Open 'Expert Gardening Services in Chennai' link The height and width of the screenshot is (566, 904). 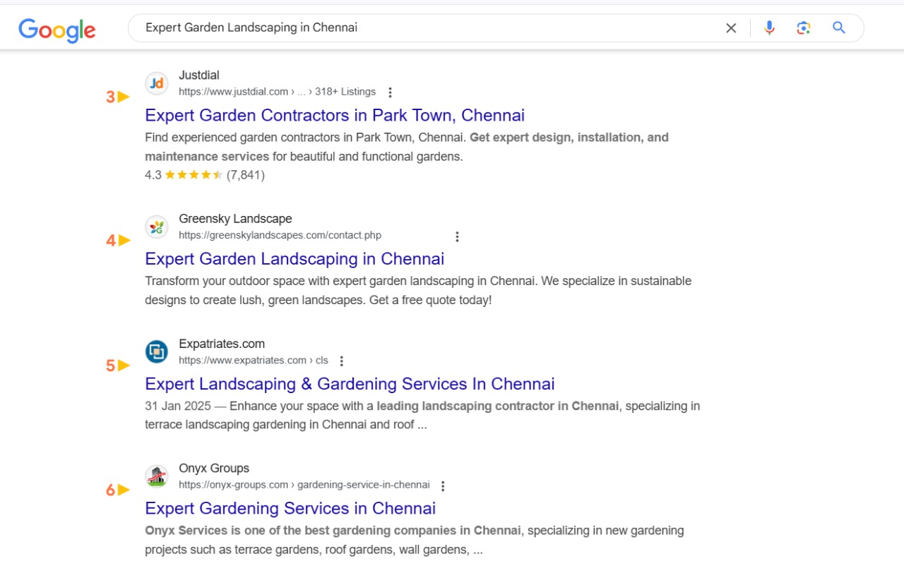(290, 508)
